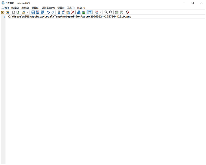Click the folder with magnifier browse icon
Screen dimensions: 206x165
click(7, 12)
